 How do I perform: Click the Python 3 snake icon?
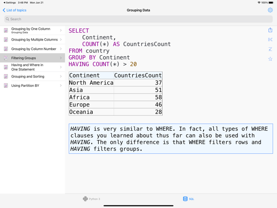[85, 199]
